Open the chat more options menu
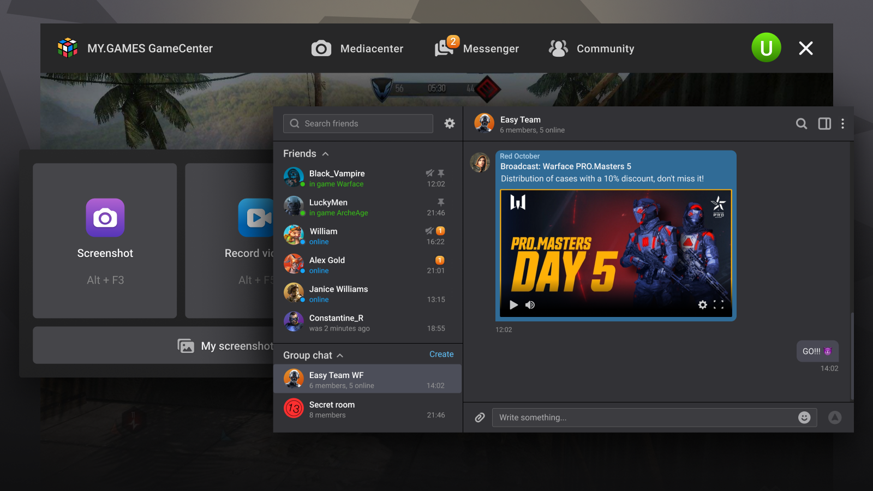 [843, 124]
